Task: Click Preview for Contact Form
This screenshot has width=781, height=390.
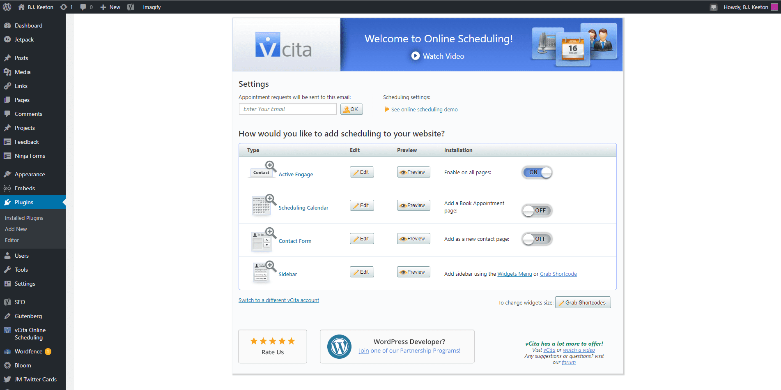Action: [413, 239]
